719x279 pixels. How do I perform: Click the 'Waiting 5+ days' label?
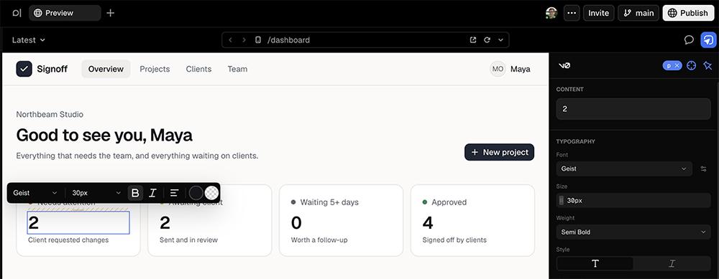click(x=329, y=202)
